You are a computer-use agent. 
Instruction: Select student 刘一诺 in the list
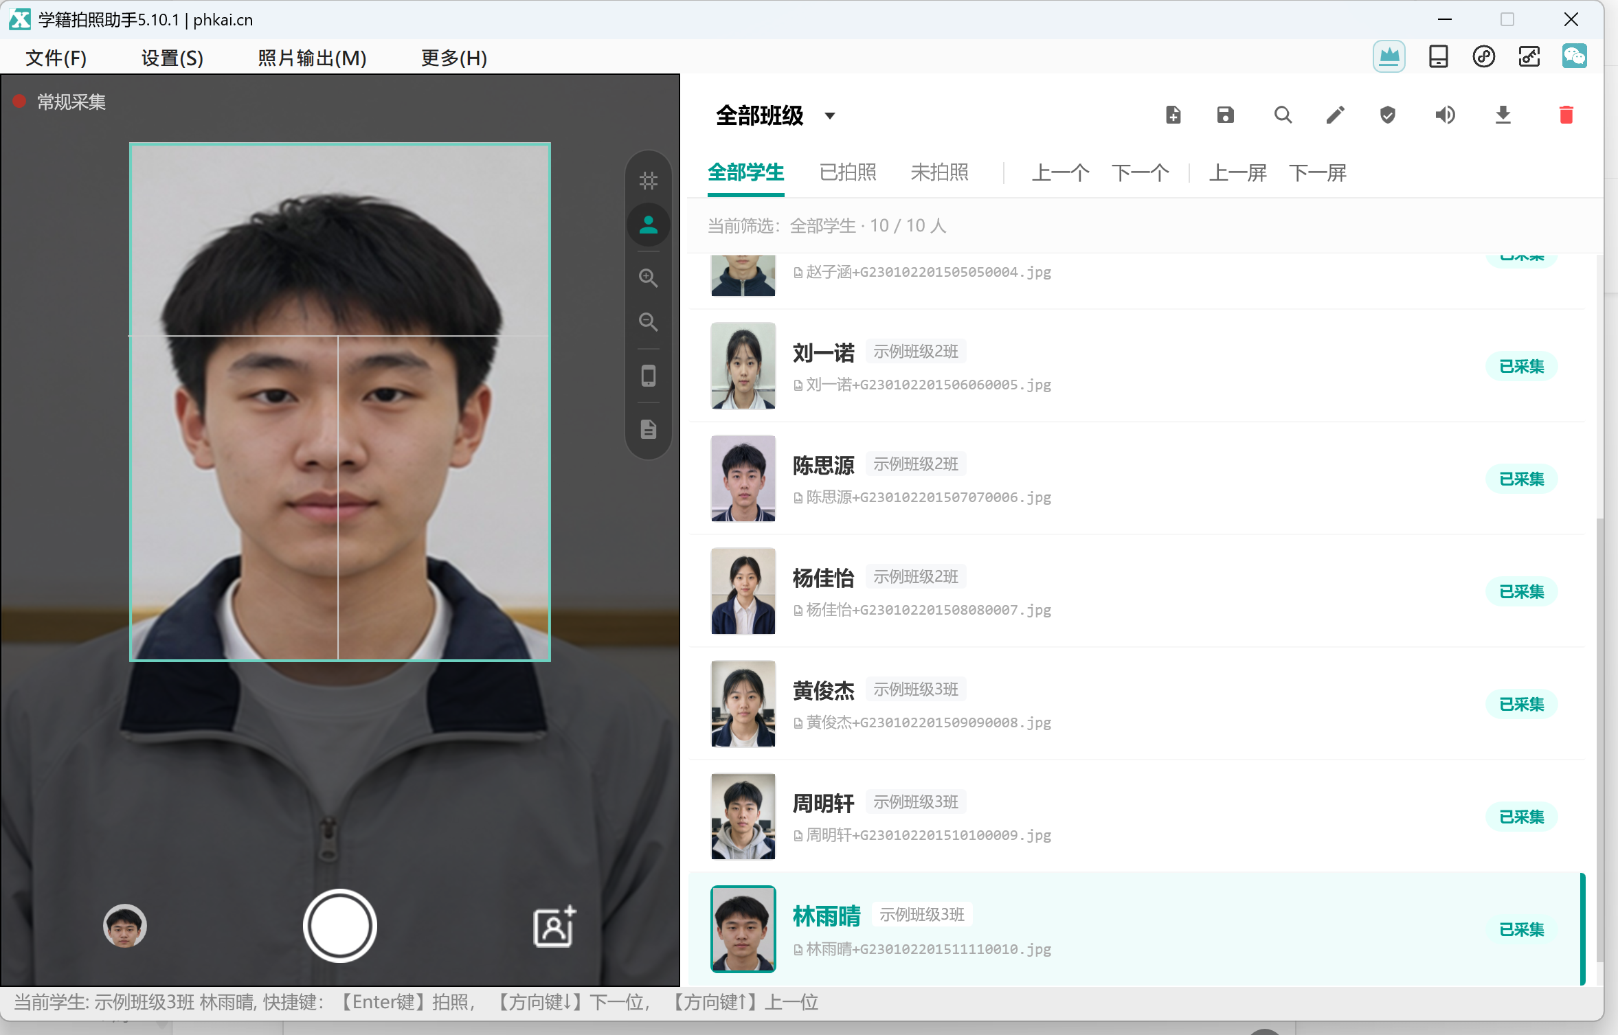1137,366
